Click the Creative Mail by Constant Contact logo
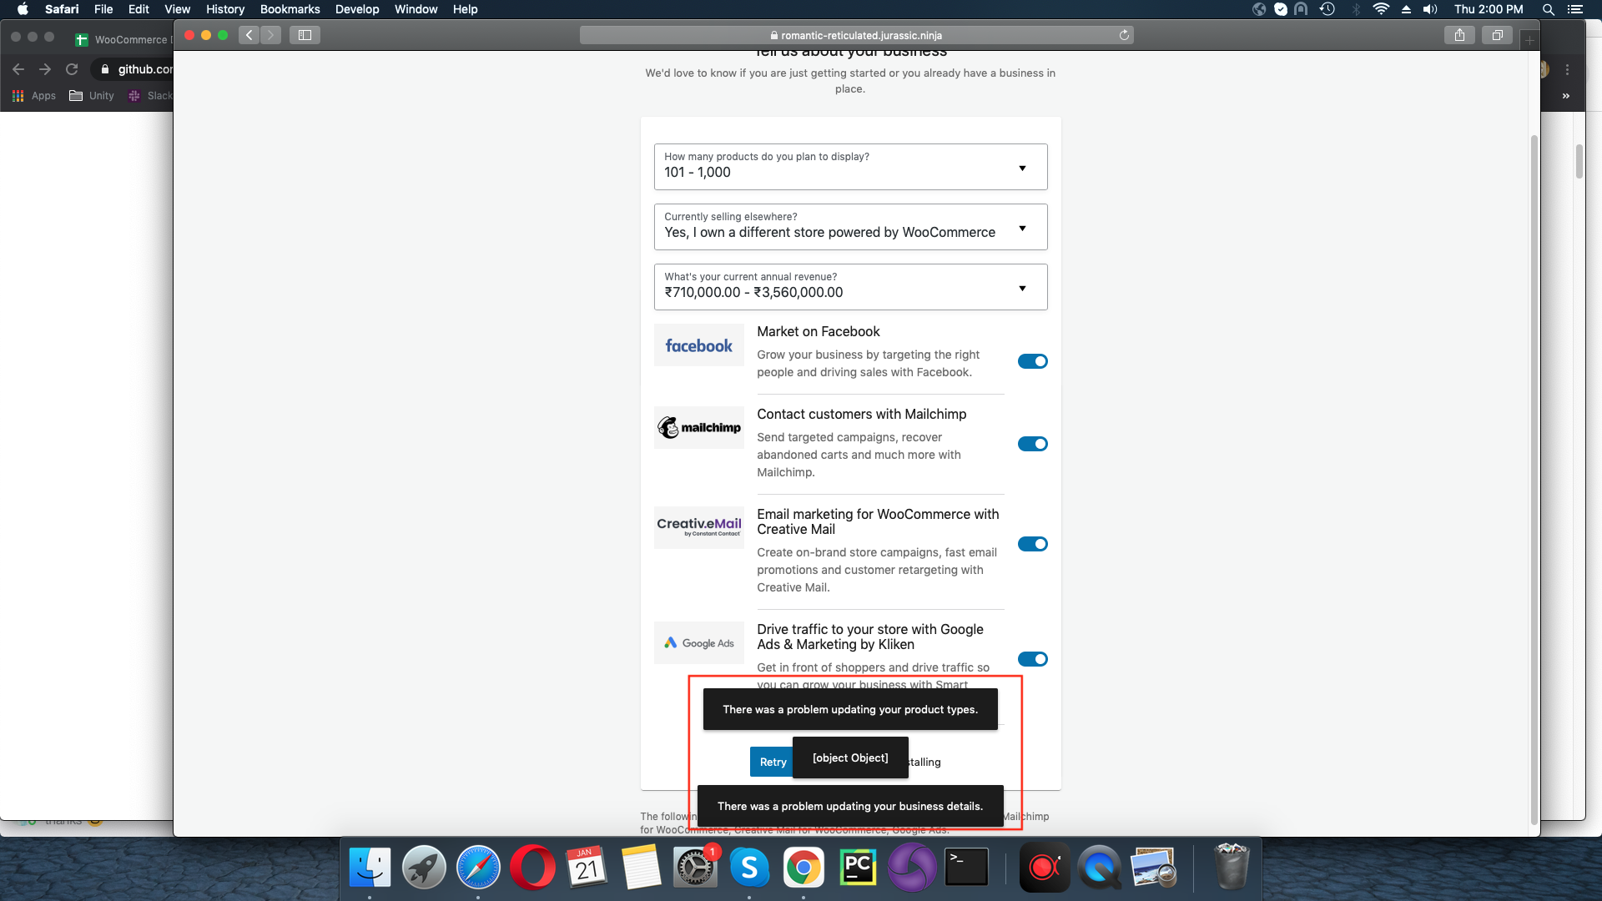1602x901 pixels. [698, 526]
